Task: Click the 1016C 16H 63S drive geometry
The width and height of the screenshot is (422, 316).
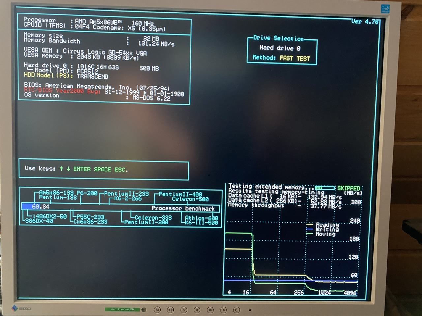Action: click(98, 67)
